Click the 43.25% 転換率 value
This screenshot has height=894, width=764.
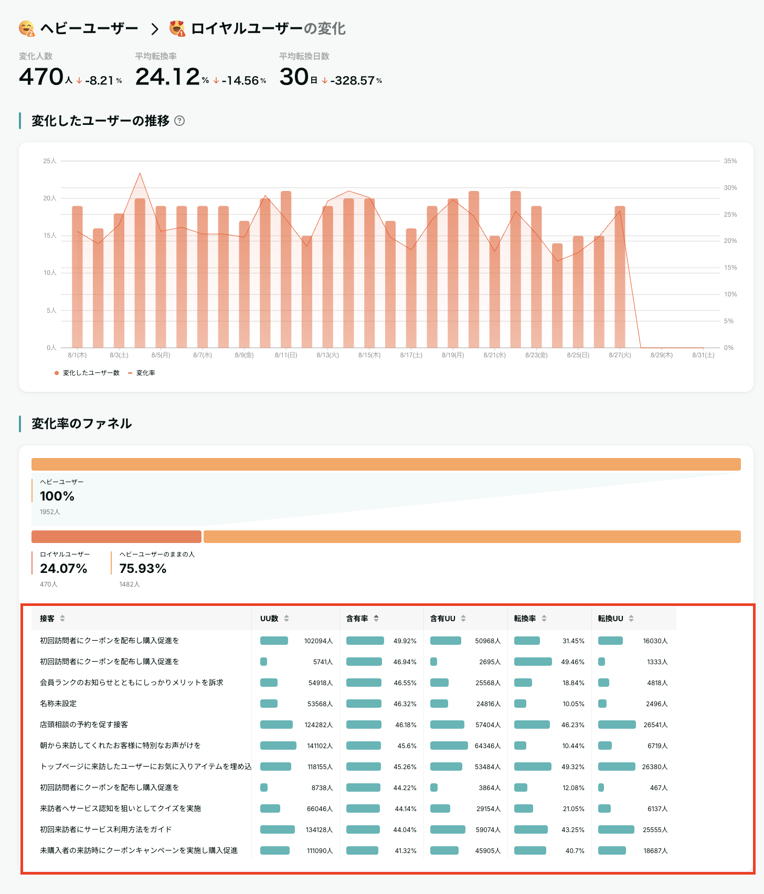573,830
